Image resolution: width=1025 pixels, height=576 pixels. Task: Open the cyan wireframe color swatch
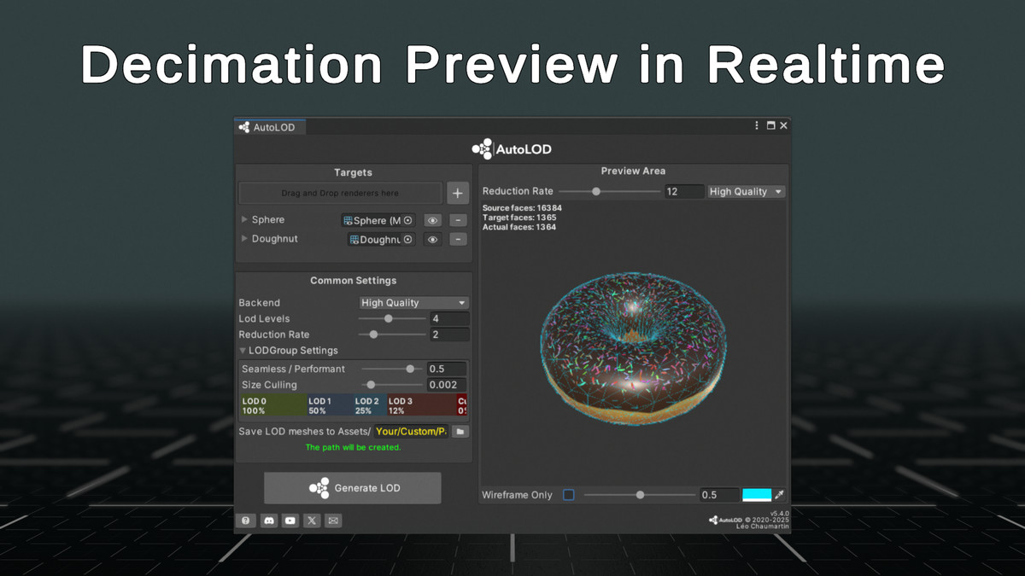click(757, 495)
